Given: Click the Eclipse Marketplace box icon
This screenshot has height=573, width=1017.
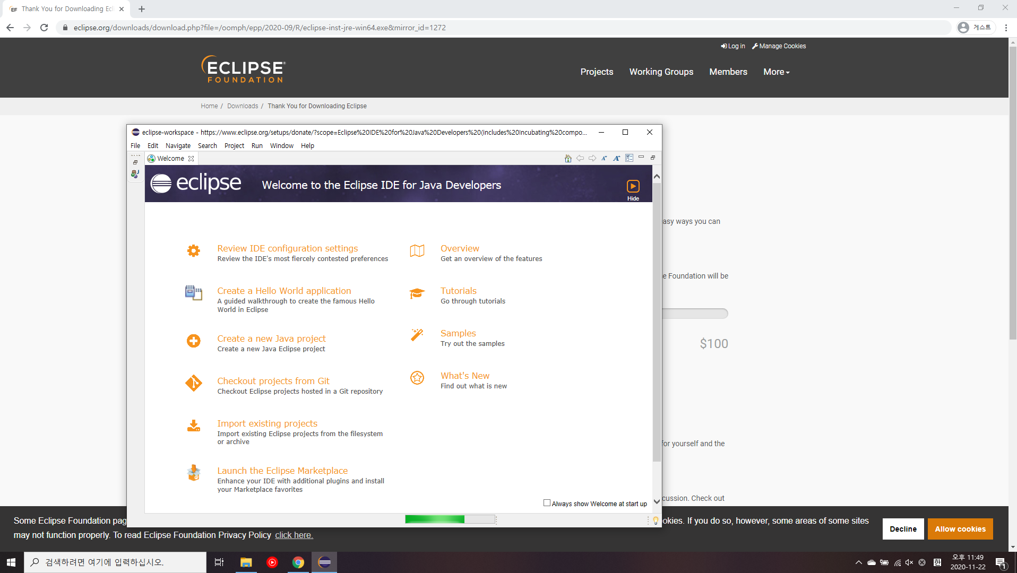Looking at the screenshot, I should tap(194, 473).
